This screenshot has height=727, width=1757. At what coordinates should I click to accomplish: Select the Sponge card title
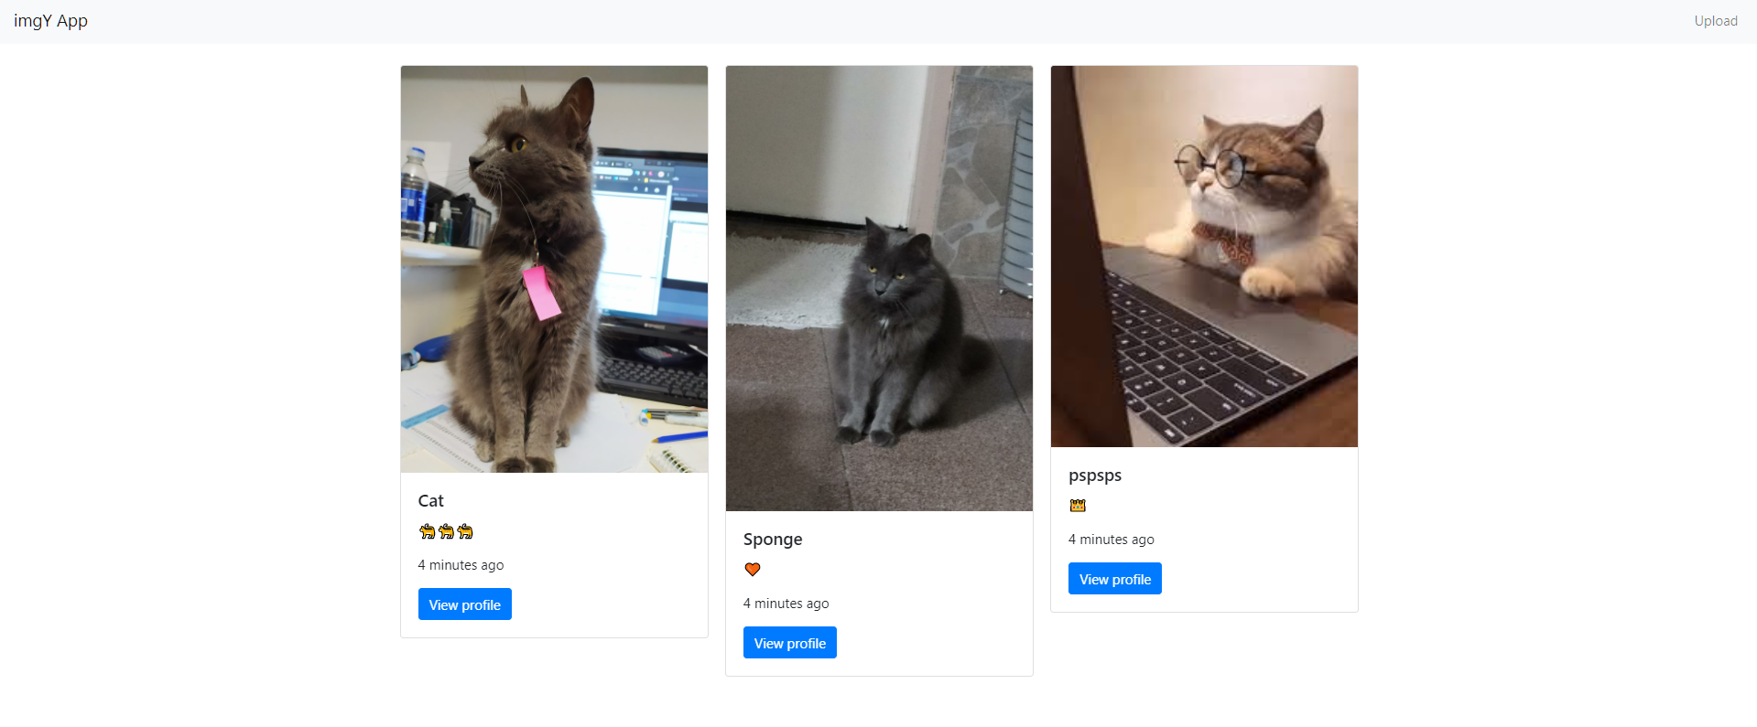coord(773,540)
